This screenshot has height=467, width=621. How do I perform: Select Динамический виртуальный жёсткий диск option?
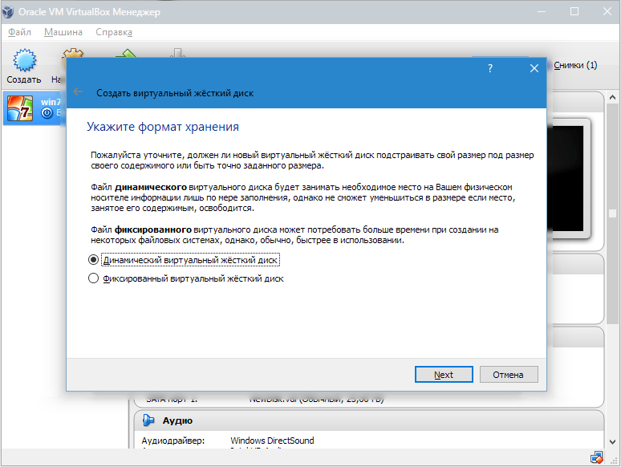coord(93,260)
